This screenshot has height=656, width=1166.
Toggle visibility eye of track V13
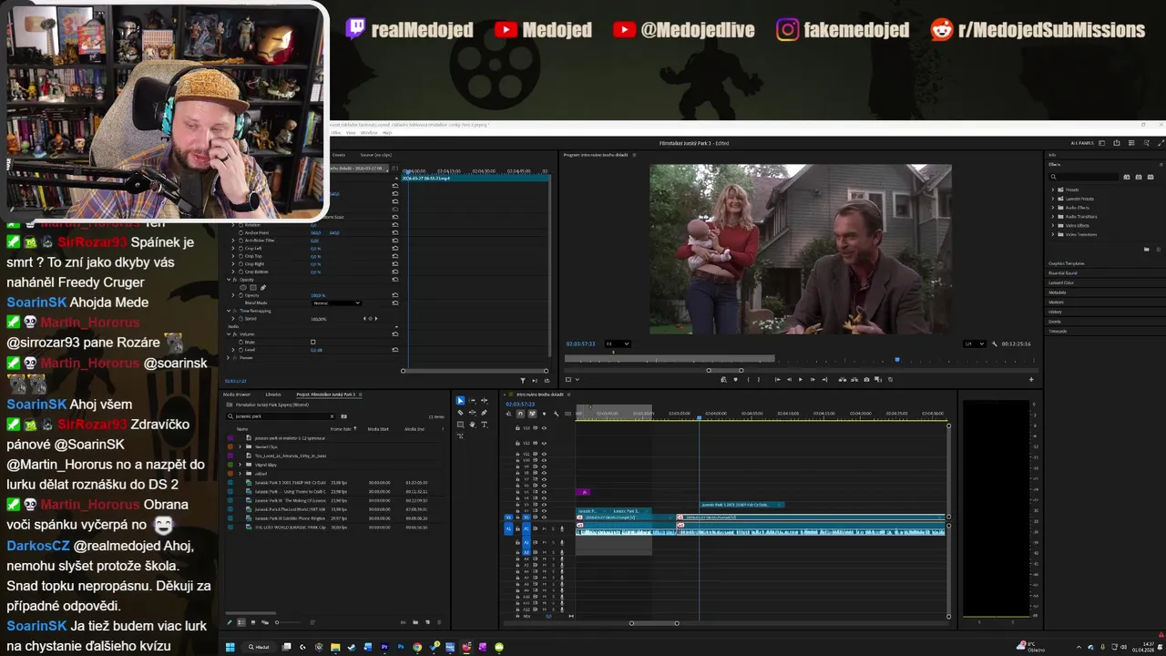coord(544,428)
